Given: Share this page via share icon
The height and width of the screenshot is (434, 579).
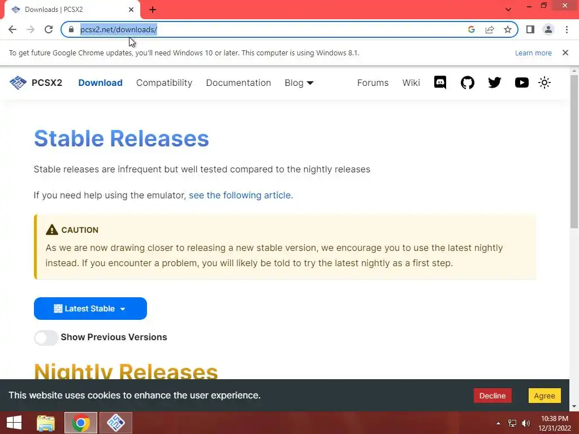Looking at the screenshot, I should (490, 29).
